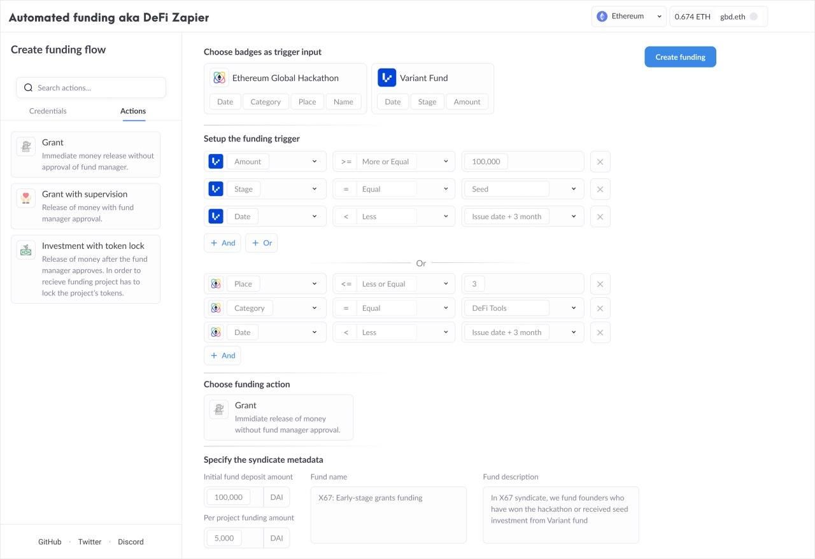The image size is (815, 559).
Task: Open the Discord link
Action: point(131,542)
